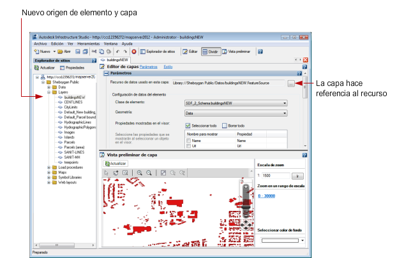Click the map zoom slider handle
Viewport: 404px width, 258px height.
[246, 207]
